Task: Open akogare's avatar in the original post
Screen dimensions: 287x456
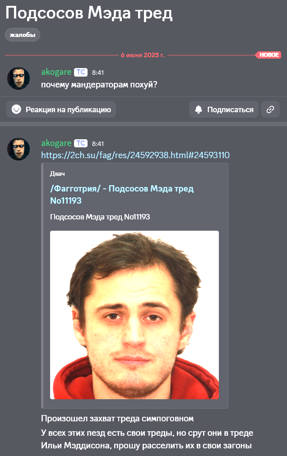Action: (x=19, y=78)
